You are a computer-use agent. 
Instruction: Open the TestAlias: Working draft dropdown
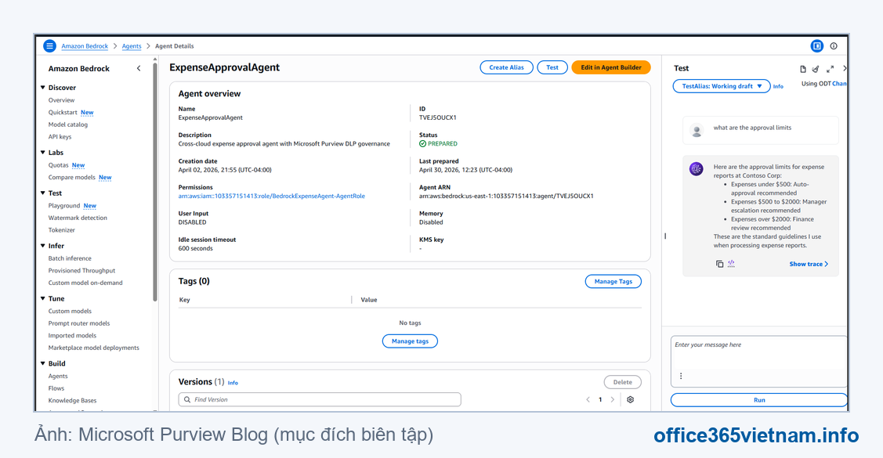coord(722,86)
